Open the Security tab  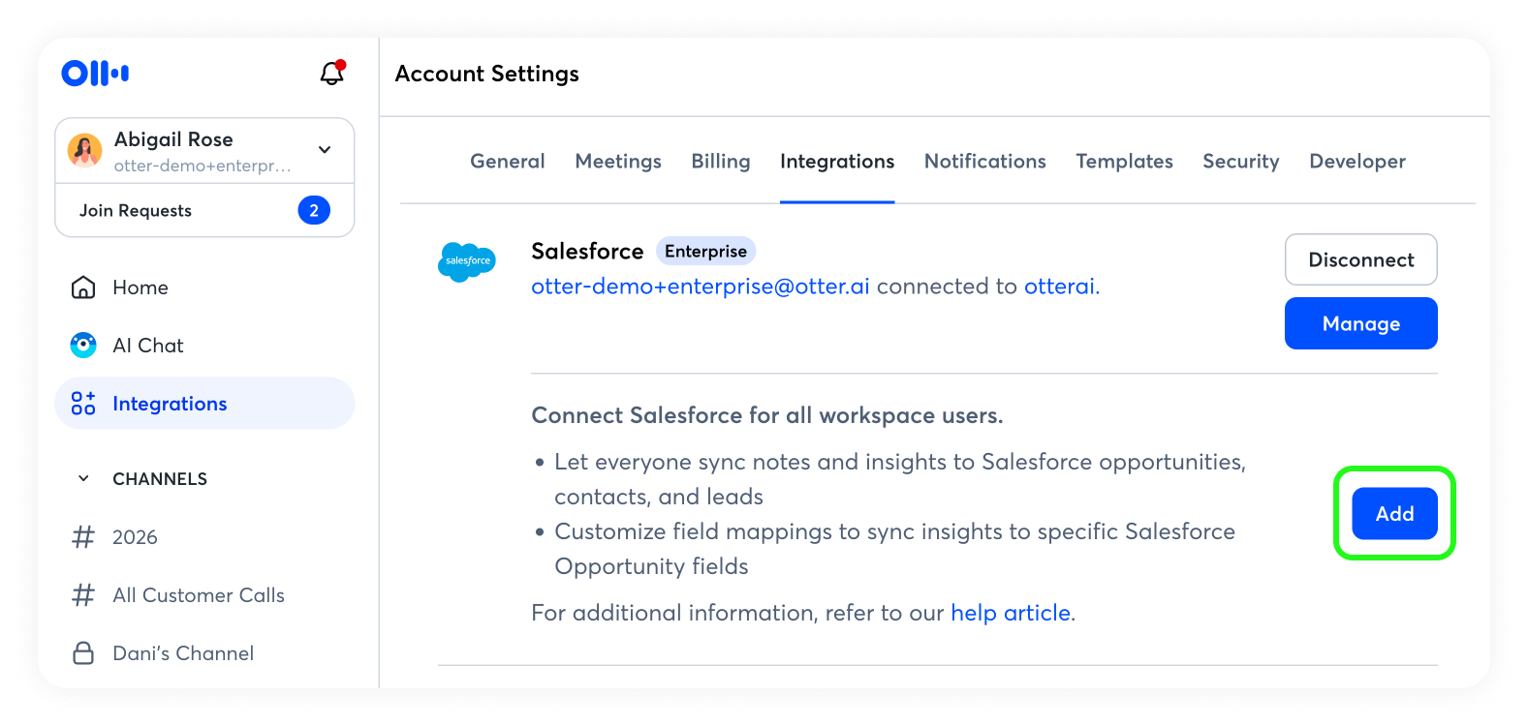1240,162
